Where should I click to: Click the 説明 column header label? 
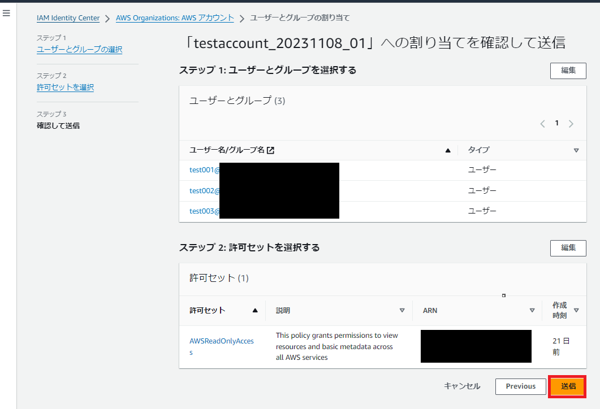click(x=283, y=310)
